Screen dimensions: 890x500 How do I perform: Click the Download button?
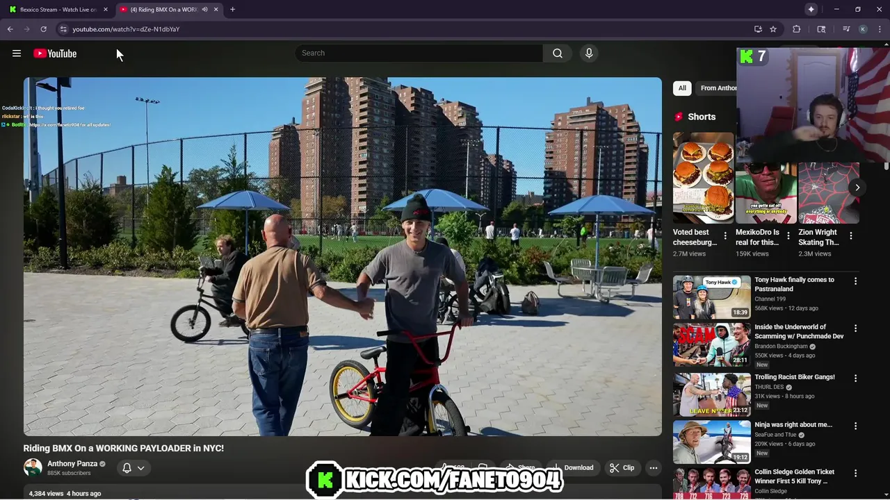(573, 468)
